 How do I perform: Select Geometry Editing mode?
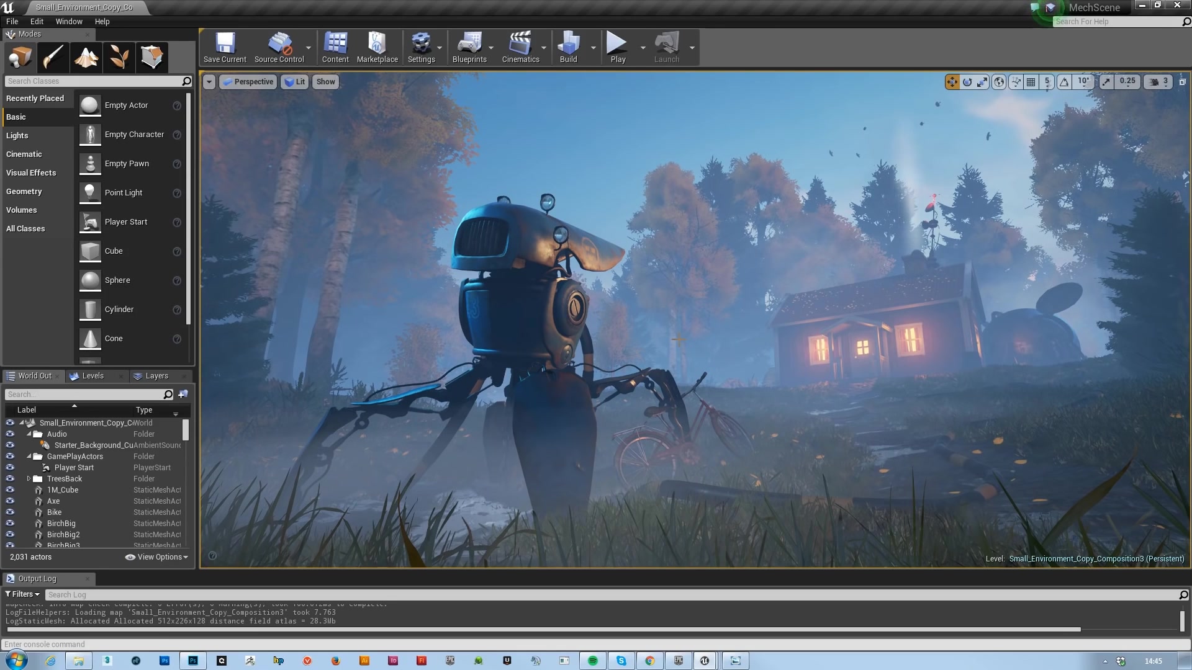151,57
